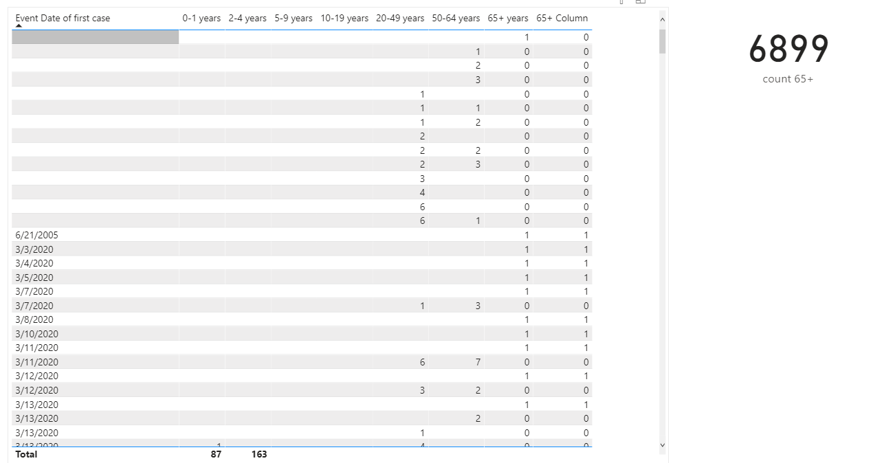Select the 3/5/2020 date cell
884x463 pixels.
tap(34, 278)
